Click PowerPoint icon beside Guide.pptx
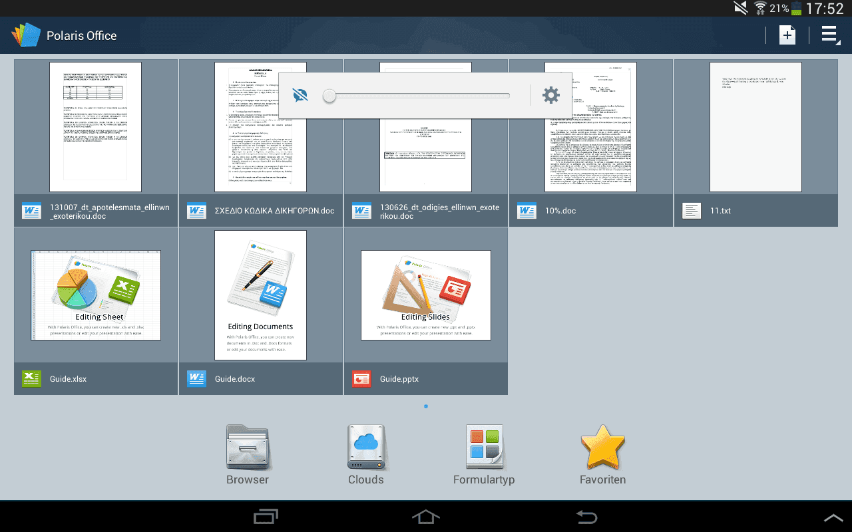852x532 pixels. pos(361,379)
